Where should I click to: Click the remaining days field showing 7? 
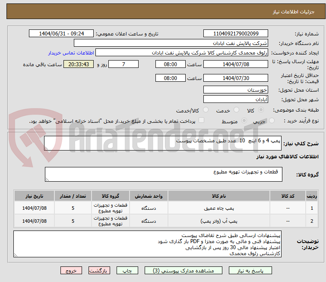pos(123,64)
